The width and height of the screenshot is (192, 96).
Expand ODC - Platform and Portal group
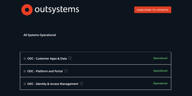[x=25, y=71]
